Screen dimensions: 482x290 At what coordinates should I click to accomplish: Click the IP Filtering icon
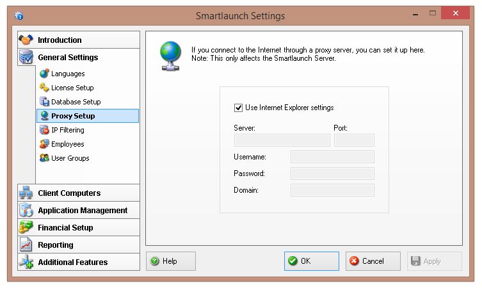44,130
